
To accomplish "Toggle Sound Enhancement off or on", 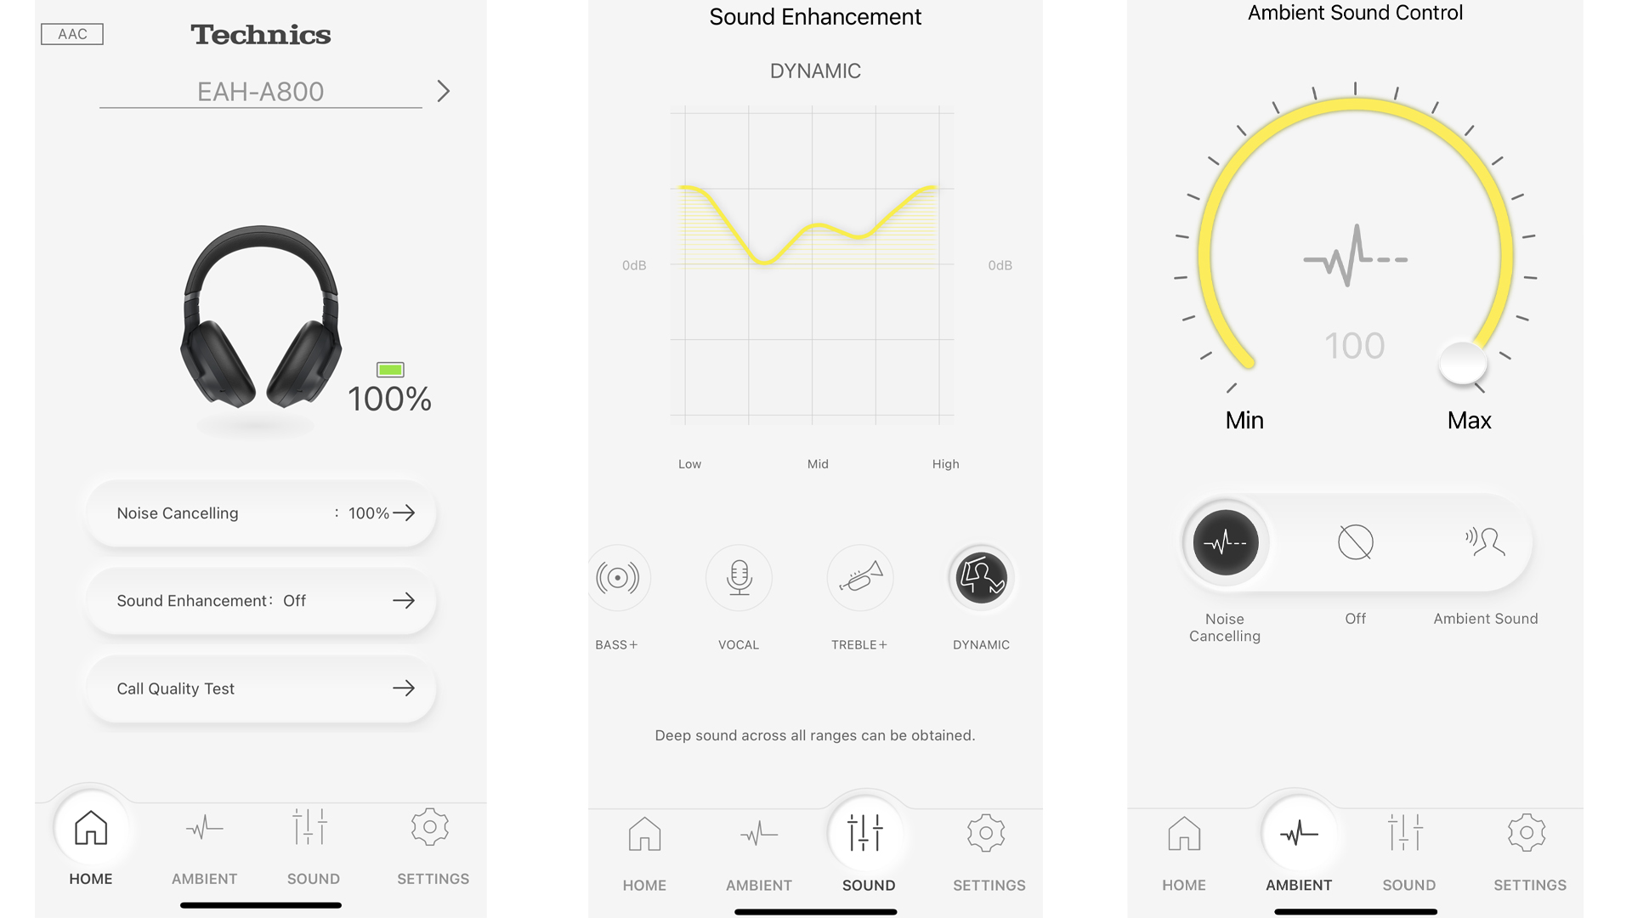I will [x=259, y=601].
